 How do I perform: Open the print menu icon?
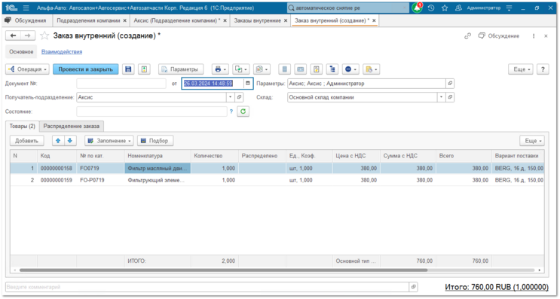[x=220, y=69]
